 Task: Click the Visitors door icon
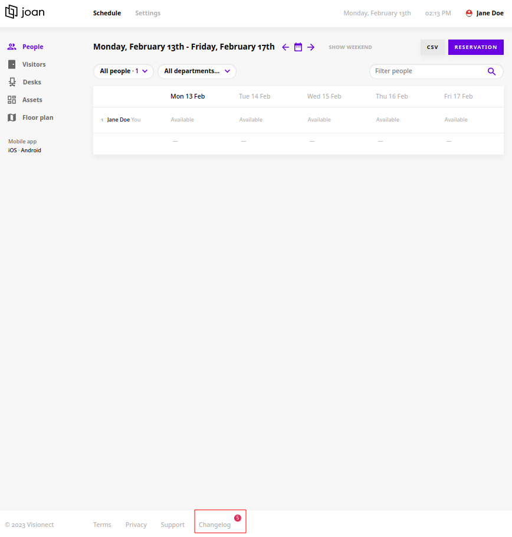click(x=12, y=64)
